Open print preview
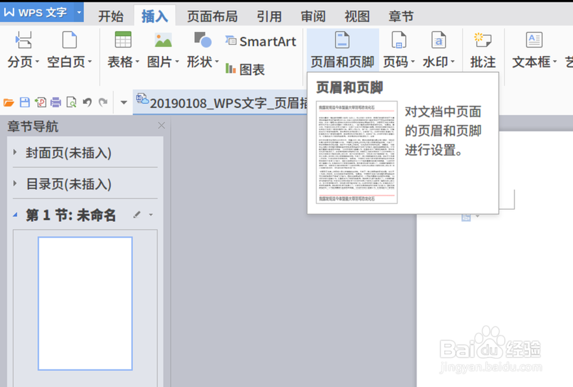Screen dimensions: 573x387 click(71, 101)
